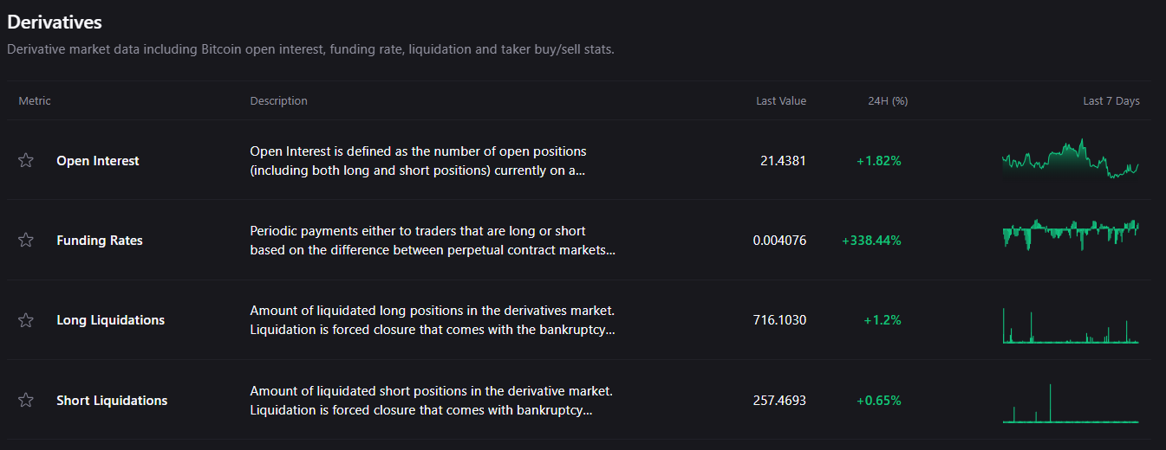Star the Open Interest metric
This screenshot has height=450, width=1166.
[26, 160]
